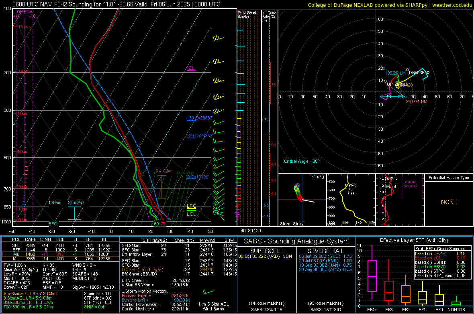Viewport: 474px width, 314px height.
Task: Click the 'DN=235/32' hodograph label
Action: (420, 73)
